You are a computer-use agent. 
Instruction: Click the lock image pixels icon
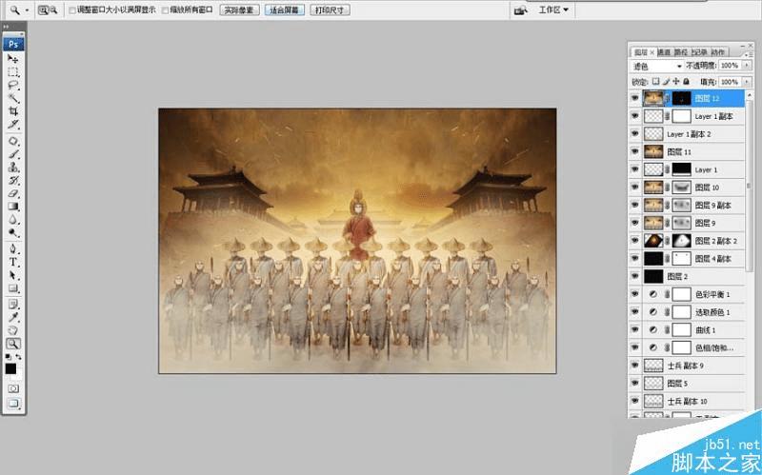[666, 82]
